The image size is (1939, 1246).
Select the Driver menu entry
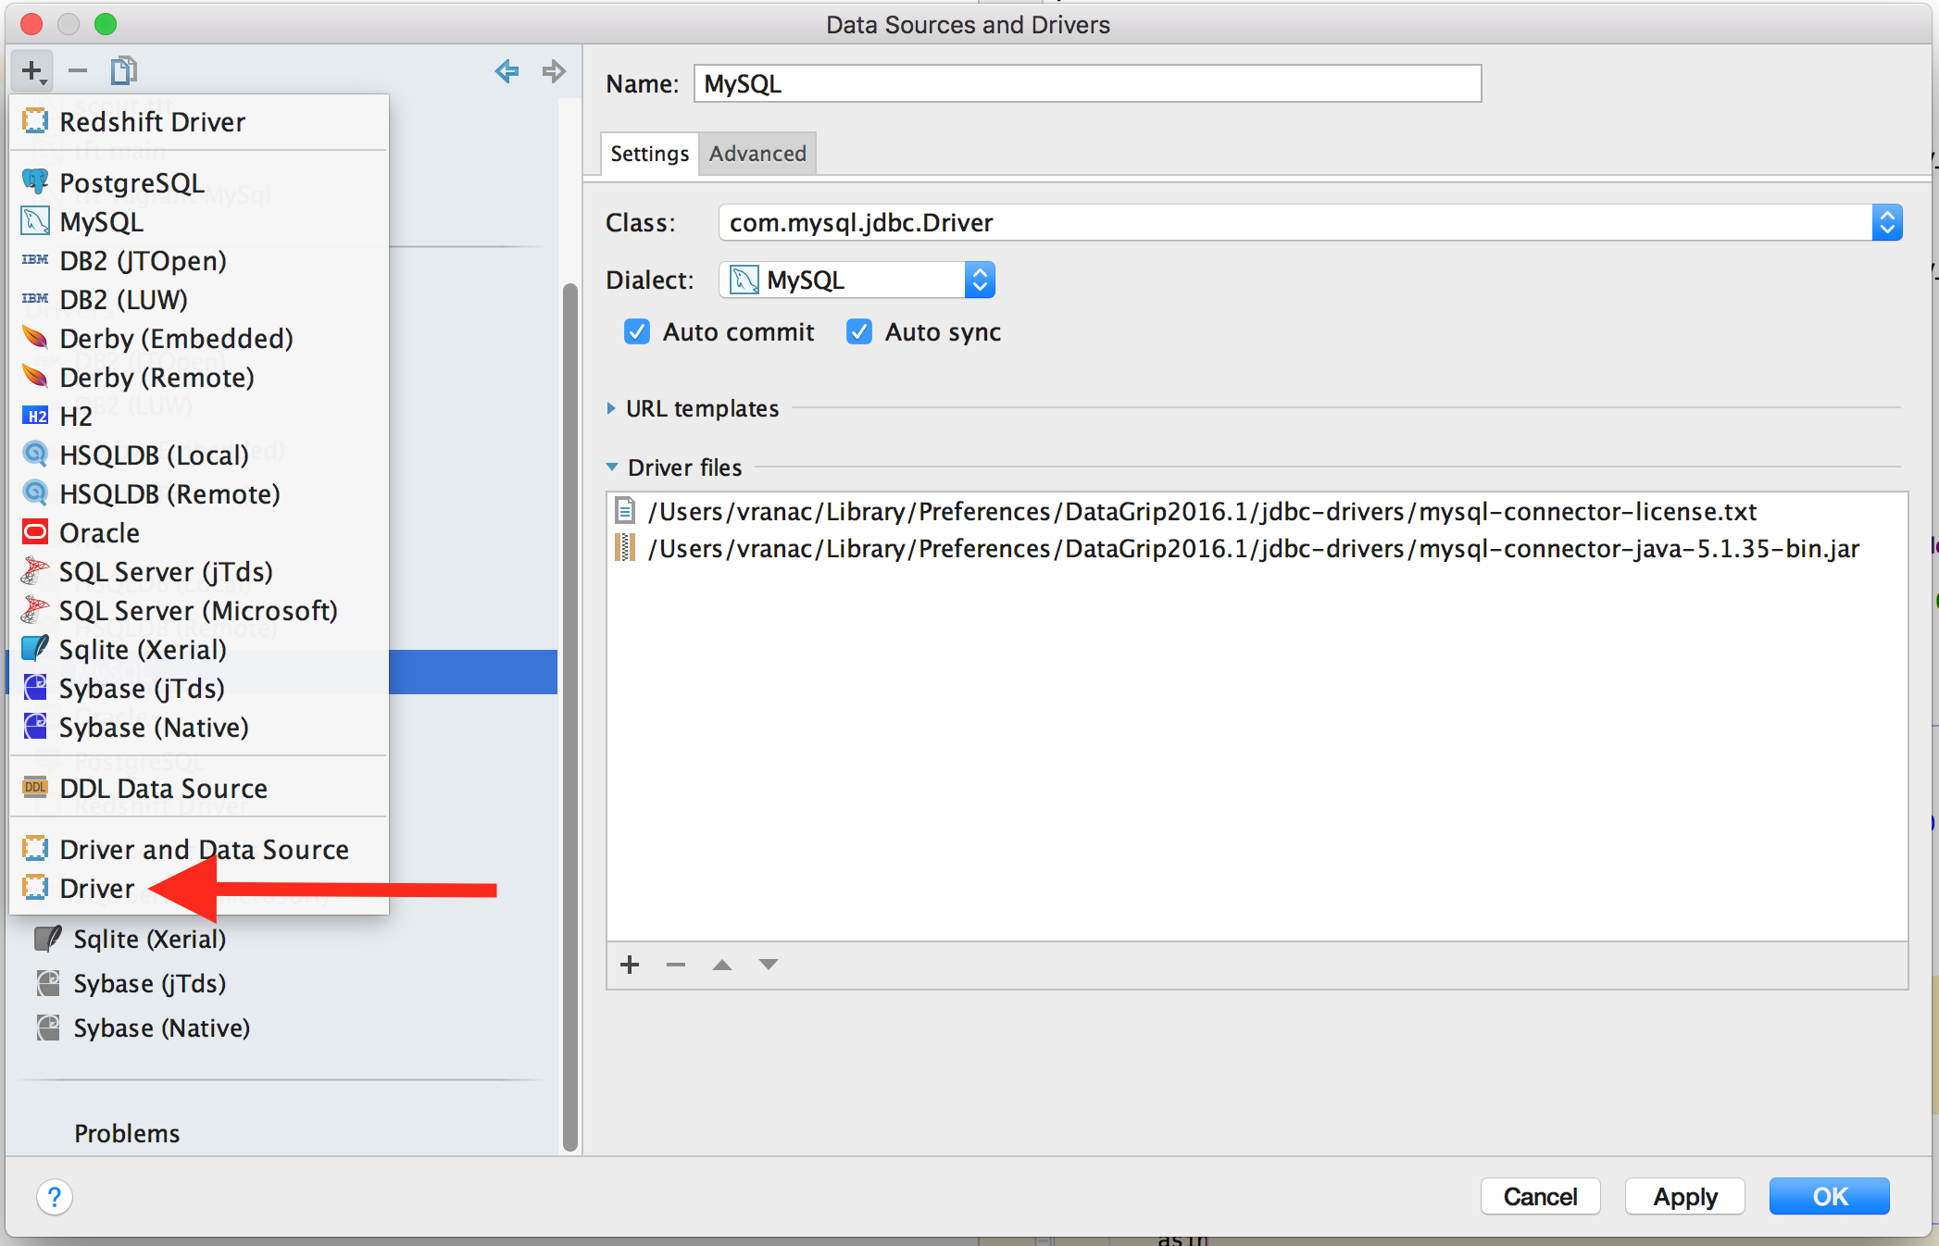(x=199, y=888)
